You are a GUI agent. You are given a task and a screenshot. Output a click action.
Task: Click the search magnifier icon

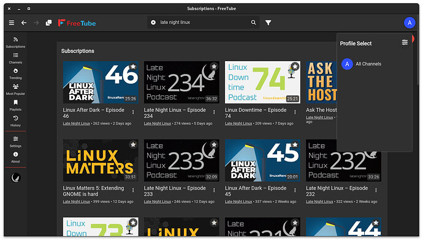(253, 23)
